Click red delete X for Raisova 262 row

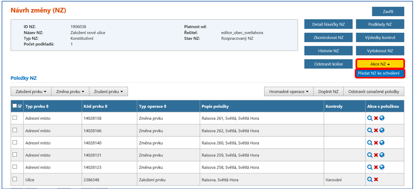point(376,131)
